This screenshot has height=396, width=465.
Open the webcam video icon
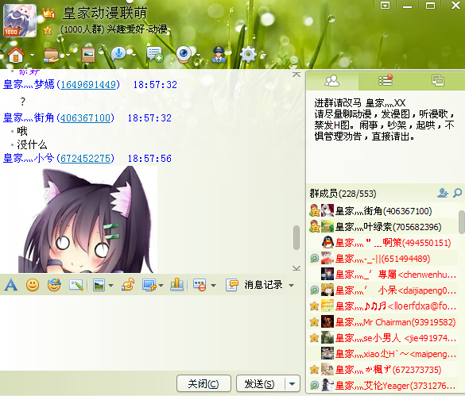click(184, 54)
